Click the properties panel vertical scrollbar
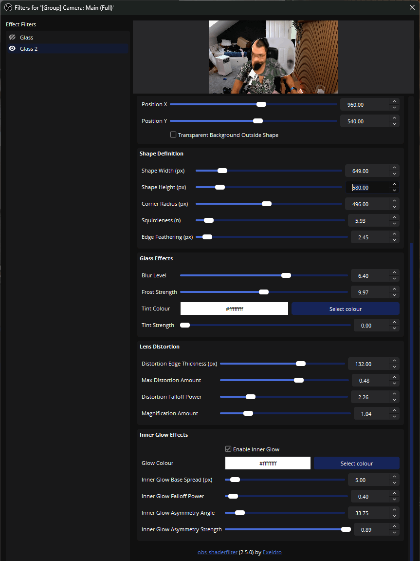 click(411, 401)
